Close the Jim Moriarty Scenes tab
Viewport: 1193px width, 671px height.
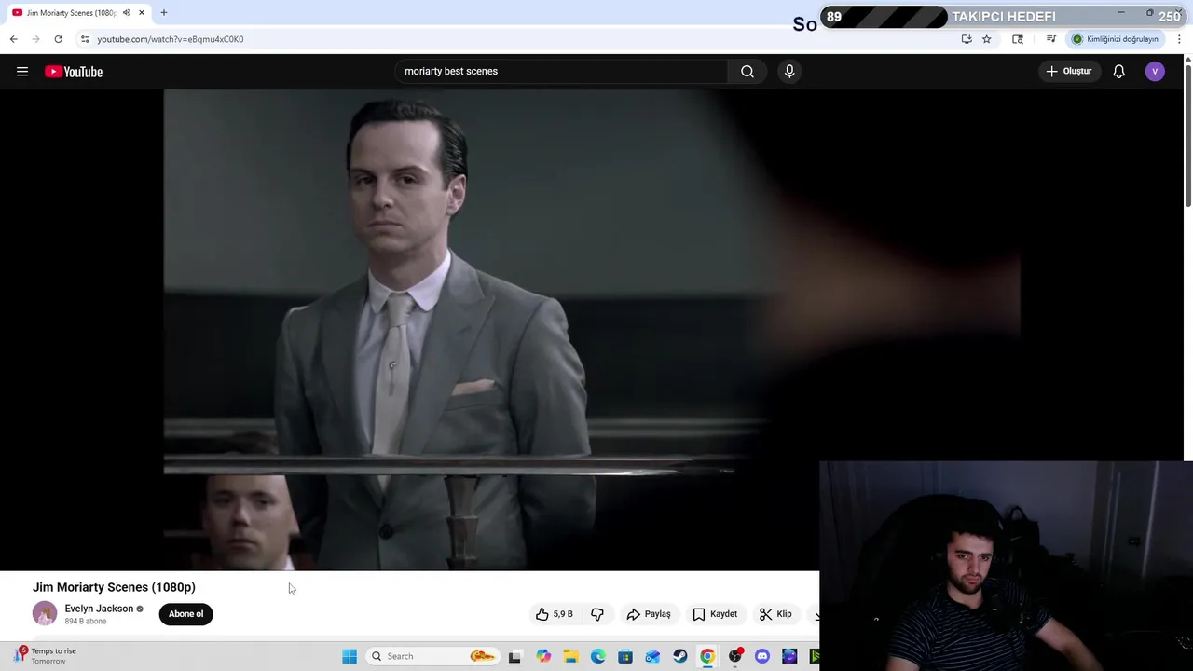pyautogui.click(x=142, y=13)
